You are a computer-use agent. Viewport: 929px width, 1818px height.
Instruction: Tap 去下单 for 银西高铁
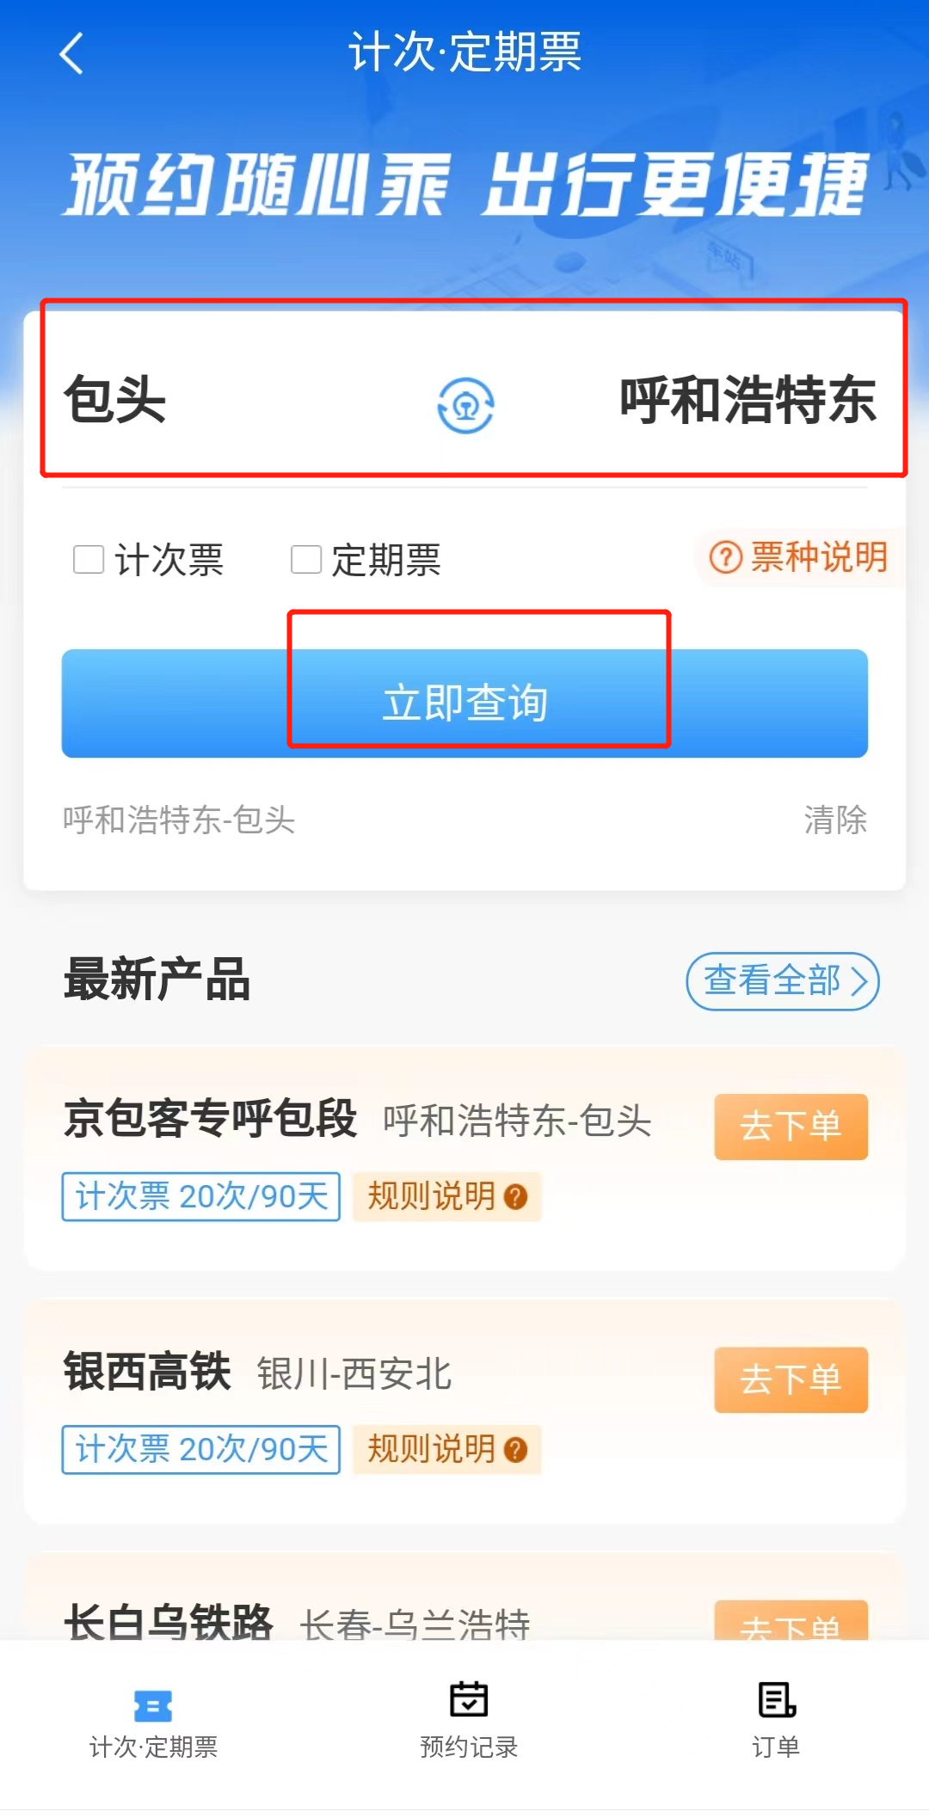click(x=791, y=1379)
